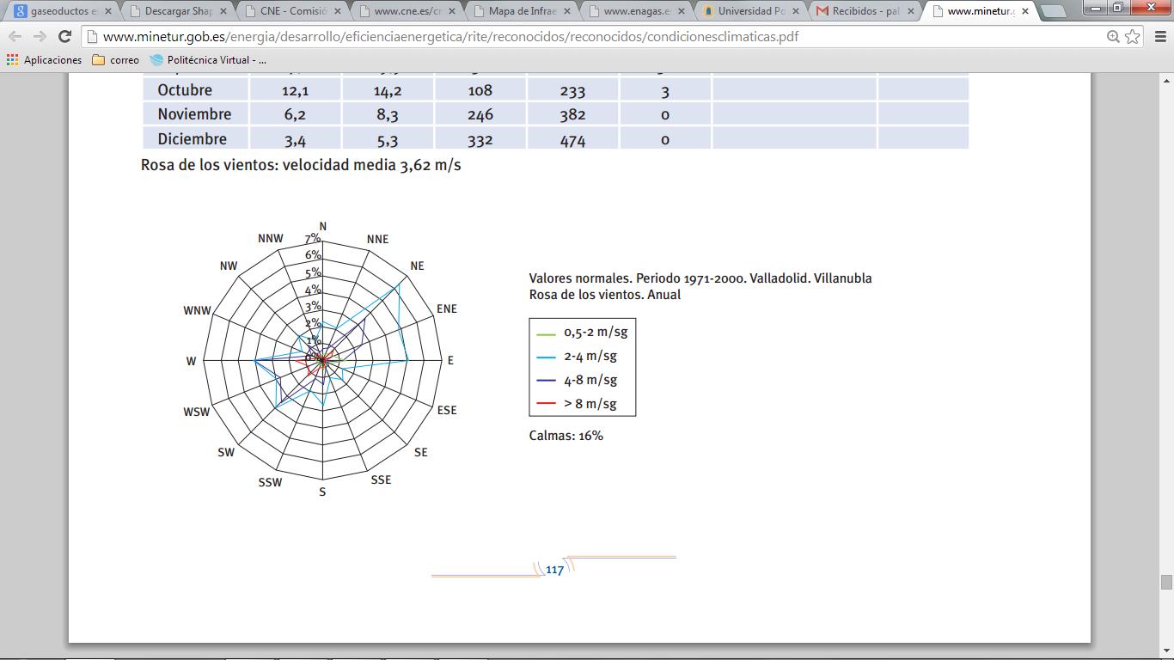Close the Universidad Po tab
The image size is (1174, 660).
tap(795, 12)
